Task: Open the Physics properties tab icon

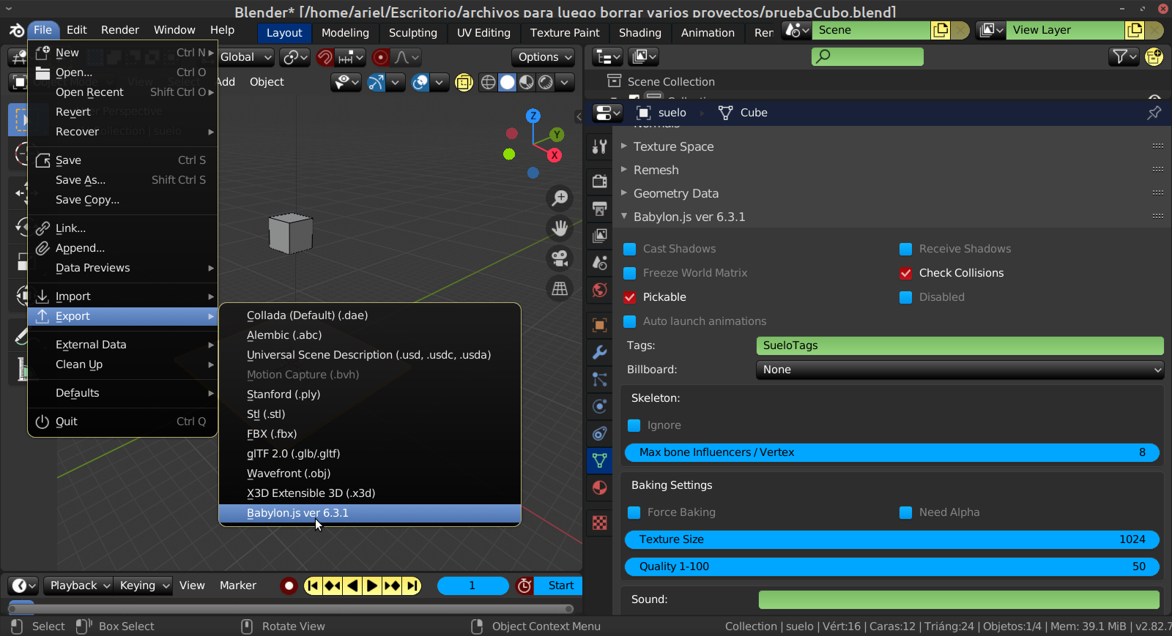Action: click(x=600, y=406)
